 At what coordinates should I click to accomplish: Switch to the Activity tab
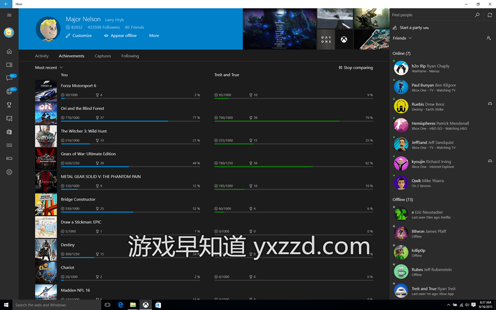[x=42, y=56]
